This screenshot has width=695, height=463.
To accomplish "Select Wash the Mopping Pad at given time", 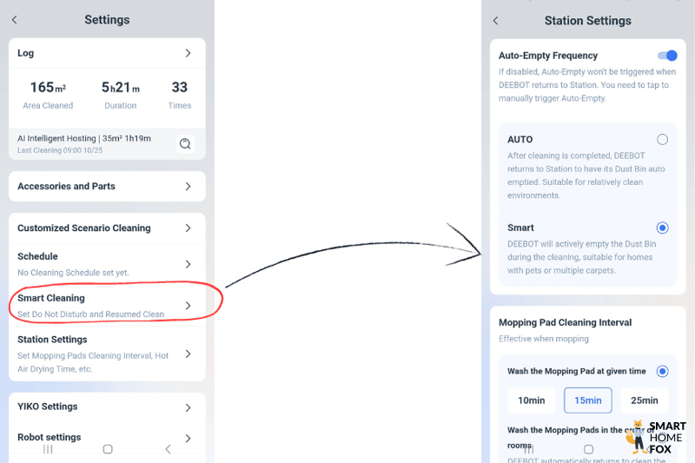I will point(663,371).
